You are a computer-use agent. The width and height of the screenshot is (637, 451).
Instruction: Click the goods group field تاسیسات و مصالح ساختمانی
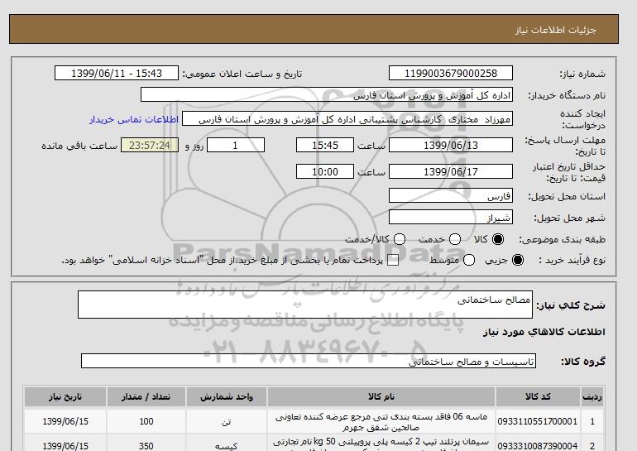309,361
